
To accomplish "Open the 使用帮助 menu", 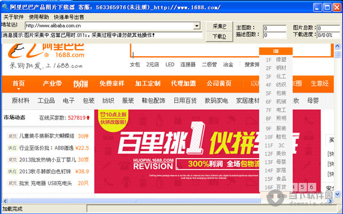I will coord(39,17).
